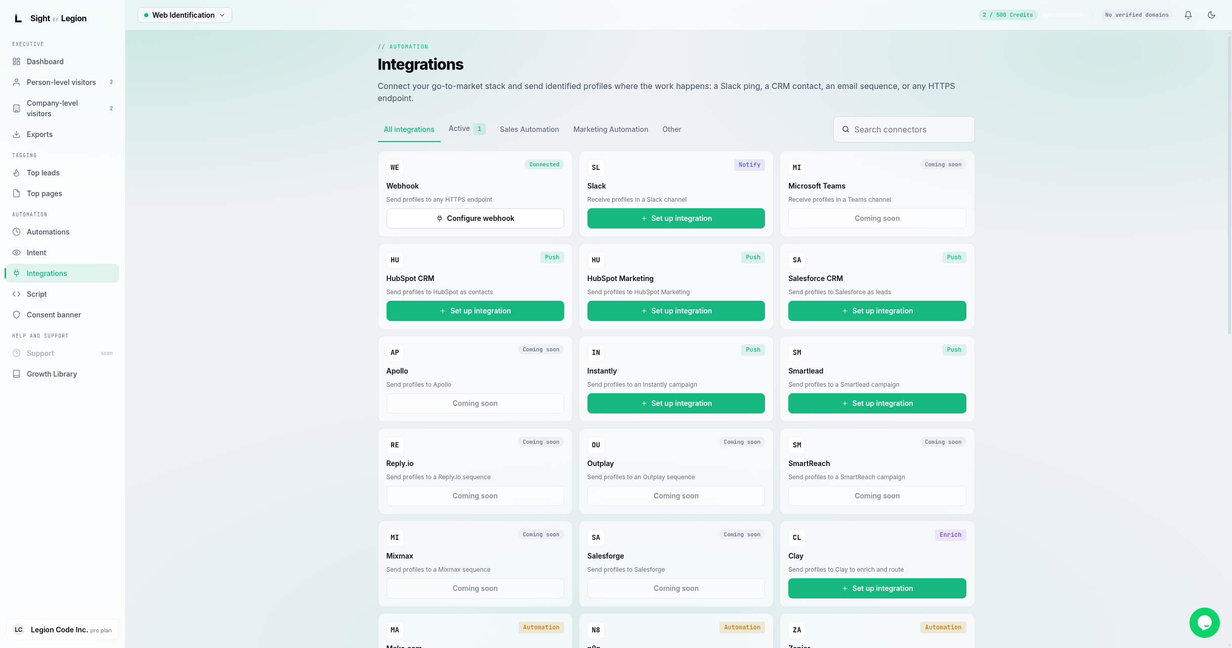Set up the Clay integration
Image resolution: width=1232 pixels, height=648 pixels.
click(877, 588)
